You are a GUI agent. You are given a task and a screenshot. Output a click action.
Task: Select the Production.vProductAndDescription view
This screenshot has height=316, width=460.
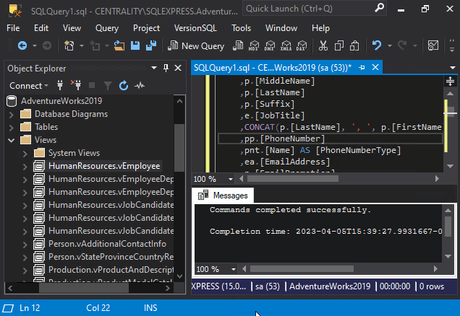tap(111, 270)
